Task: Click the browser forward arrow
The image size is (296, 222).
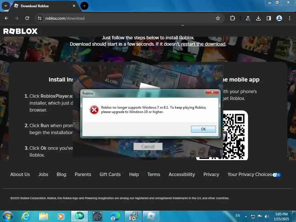Action: 17,18
